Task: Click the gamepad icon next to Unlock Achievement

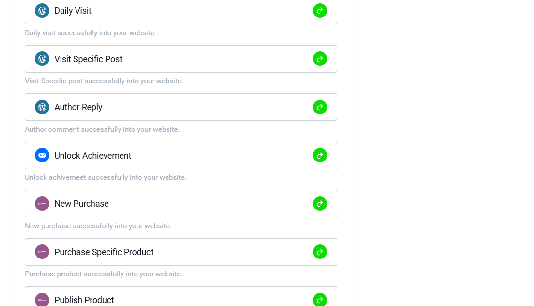Action: [42, 155]
